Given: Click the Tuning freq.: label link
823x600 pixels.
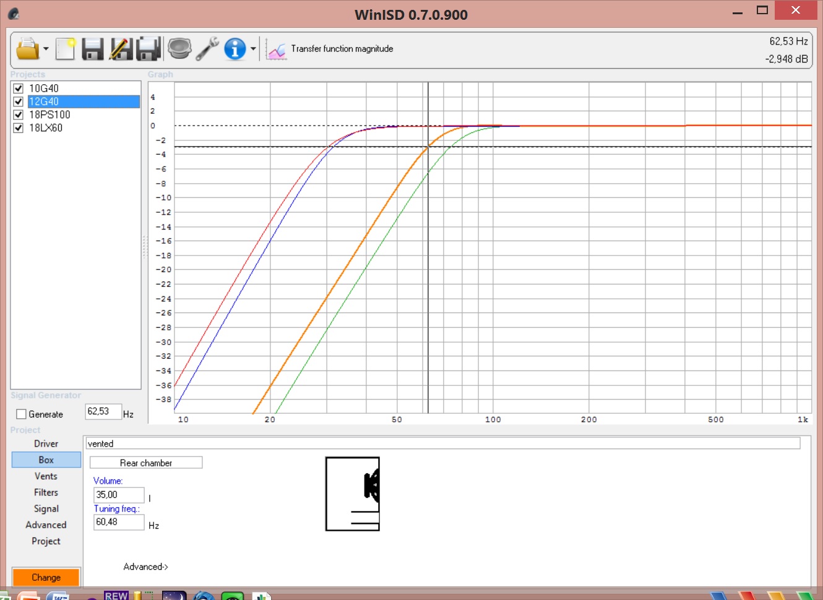Looking at the screenshot, I should point(117,508).
